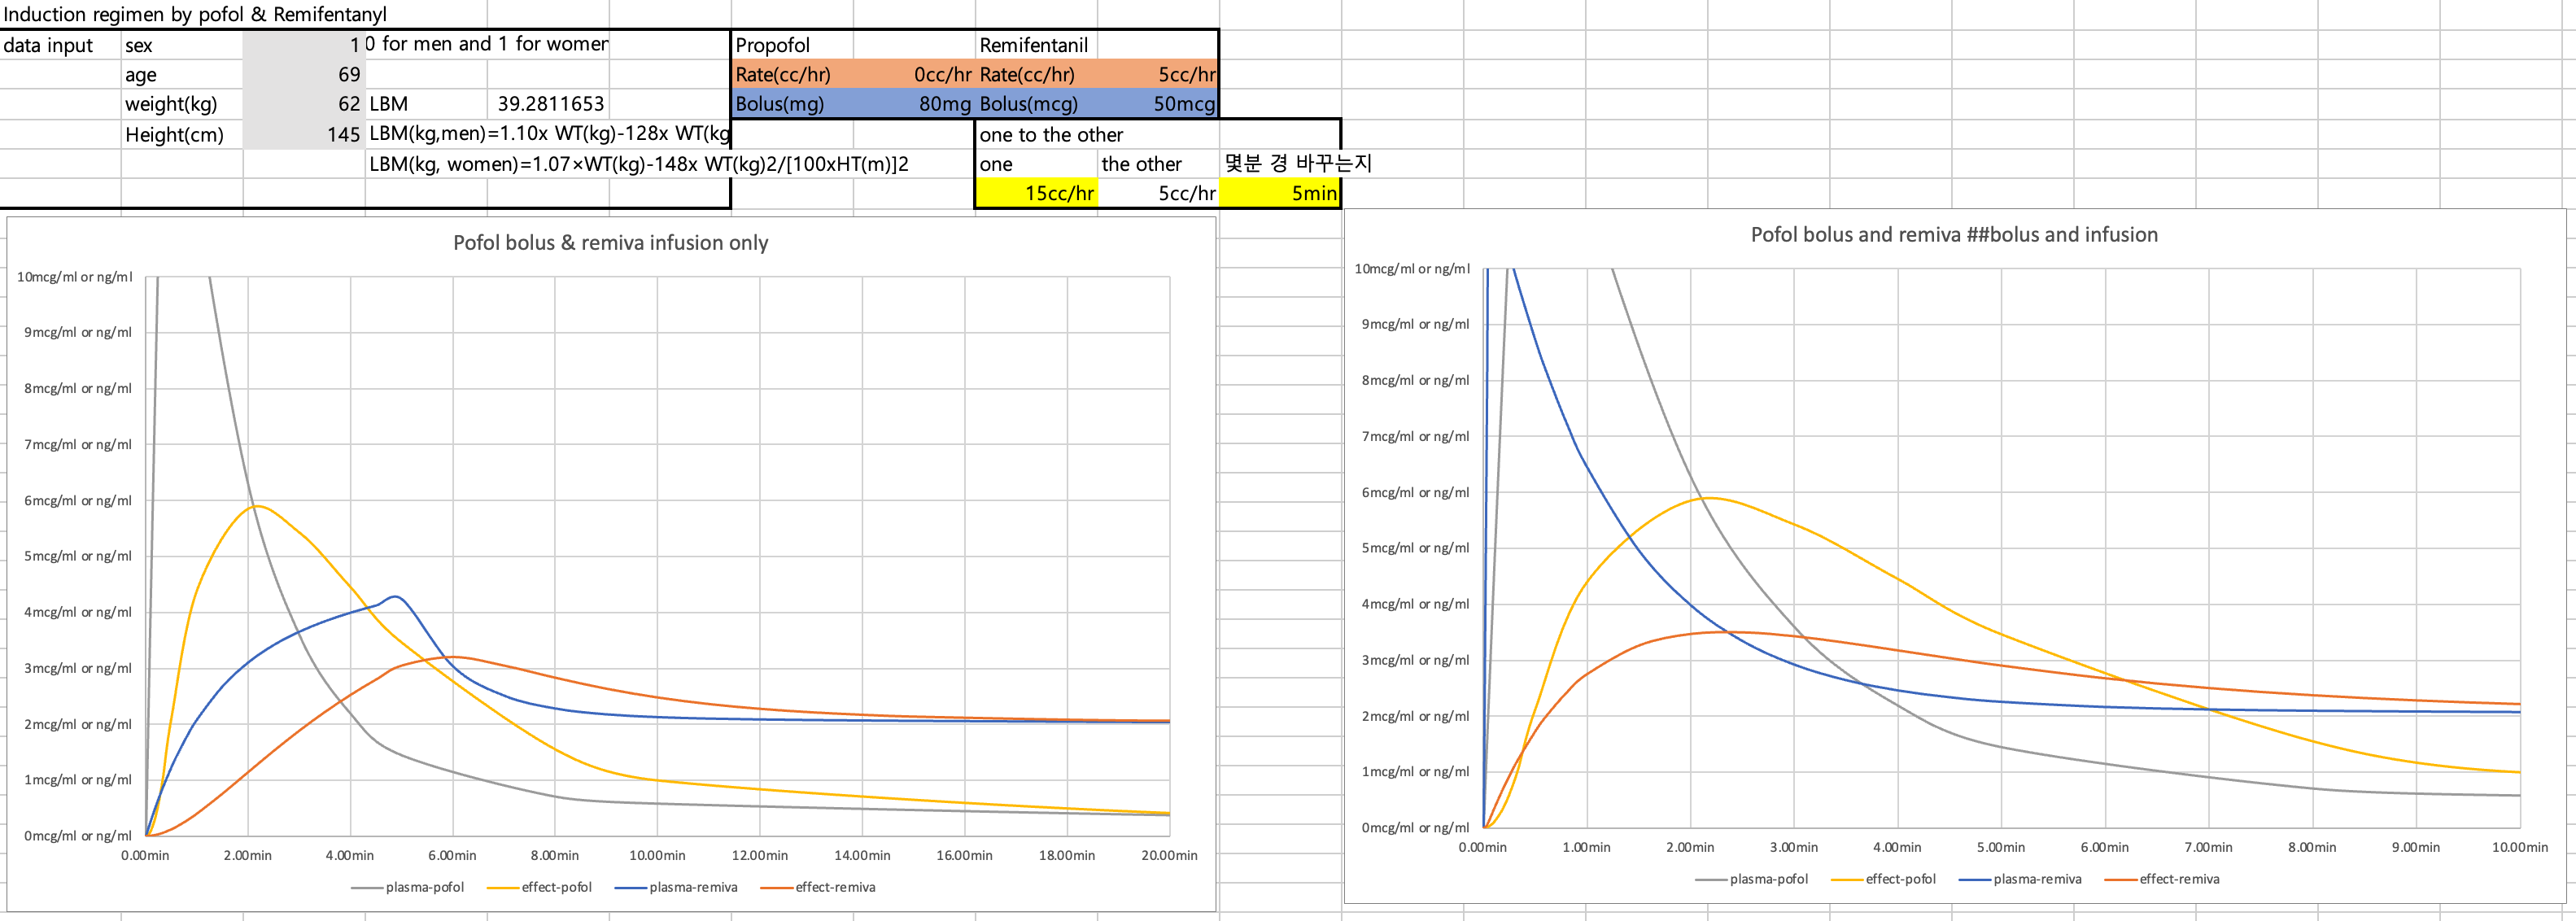Click the LBM result cell 39.2811653
Image resolution: width=2576 pixels, height=921 pixels.
point(549,104)
